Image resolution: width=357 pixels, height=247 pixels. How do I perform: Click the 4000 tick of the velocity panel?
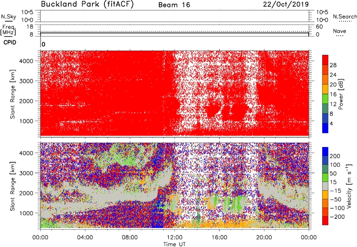26,153
